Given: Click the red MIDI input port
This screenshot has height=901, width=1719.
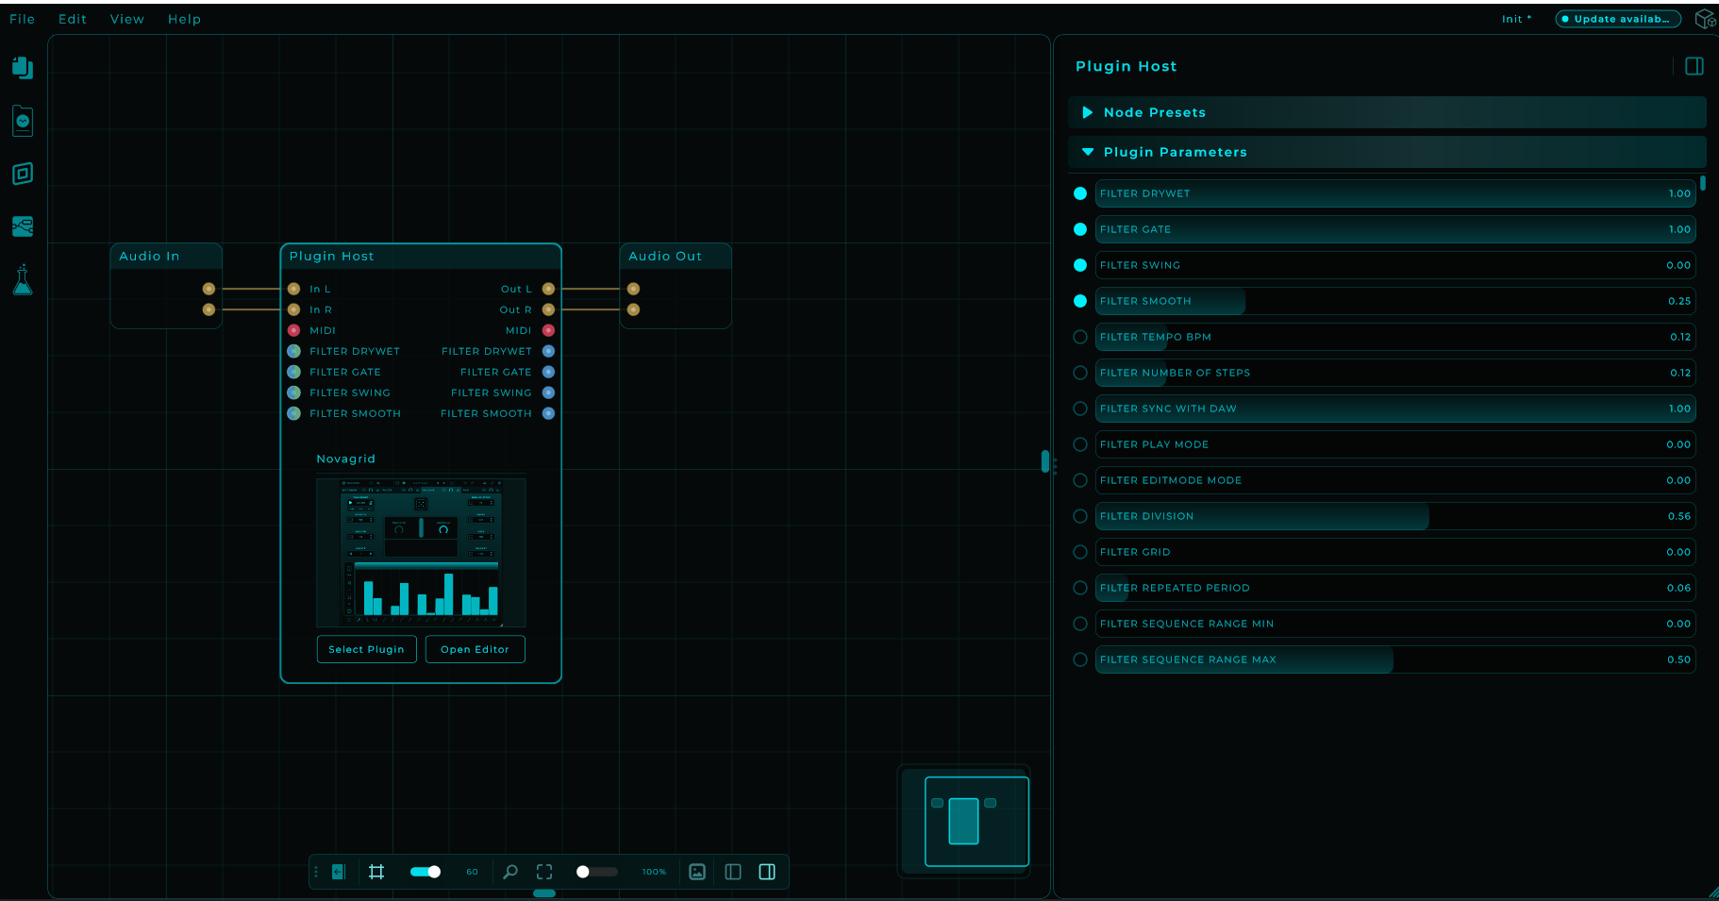Looking at the screenshot, I should 294,330.
